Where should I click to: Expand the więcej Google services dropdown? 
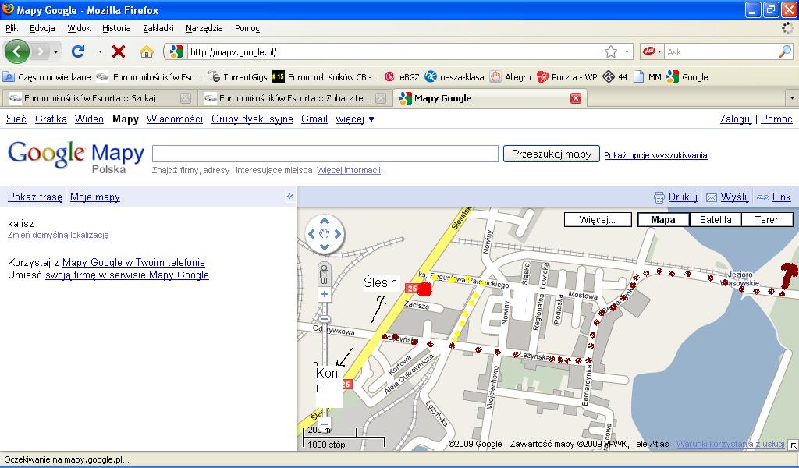(355, 119)
